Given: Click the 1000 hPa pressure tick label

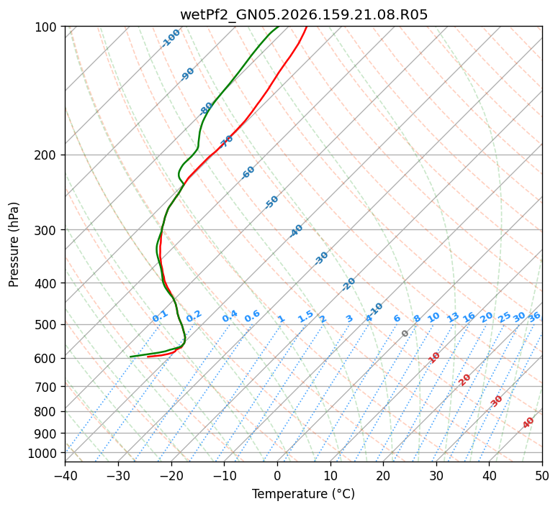Looking at the screenshot, I should [44, 453].
